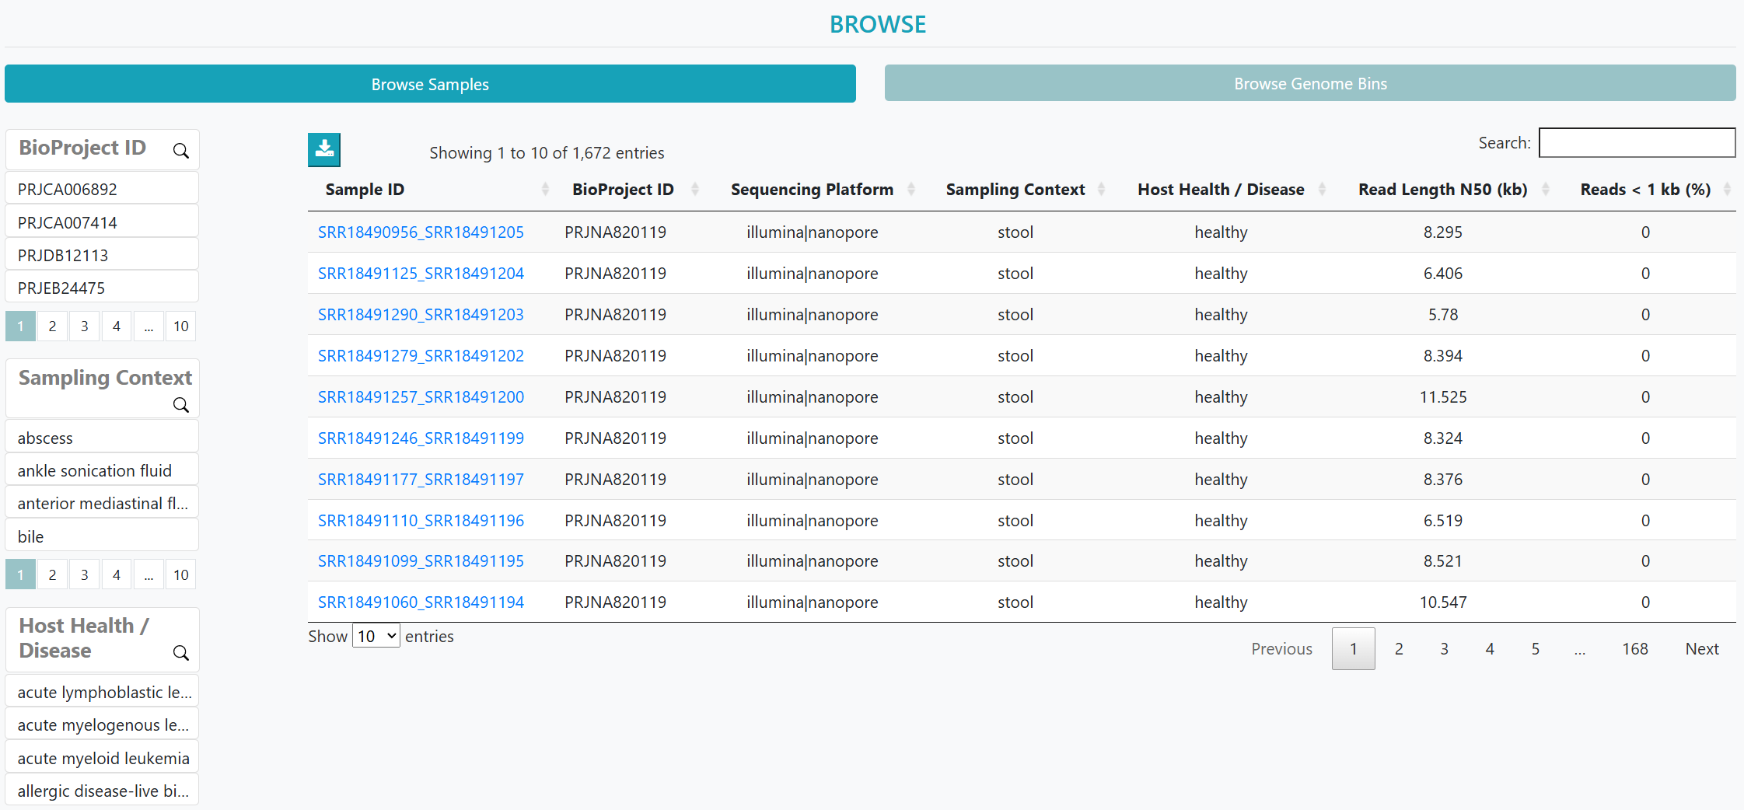Sort table by Sample ID column arrows
The width and height of the screenshot is (1744, 810).
(x=545, y=189)
